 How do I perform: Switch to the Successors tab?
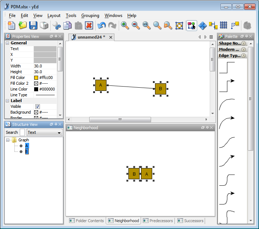(x=190, y=221)
